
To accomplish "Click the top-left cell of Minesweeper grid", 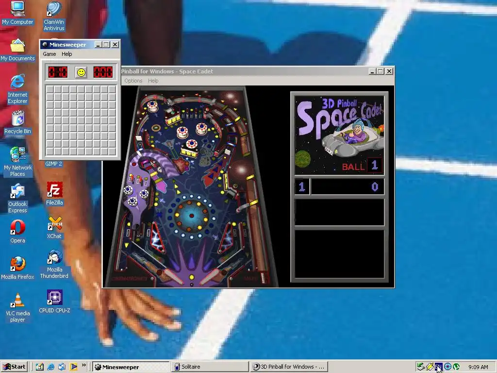I will [x=50, y=89].
